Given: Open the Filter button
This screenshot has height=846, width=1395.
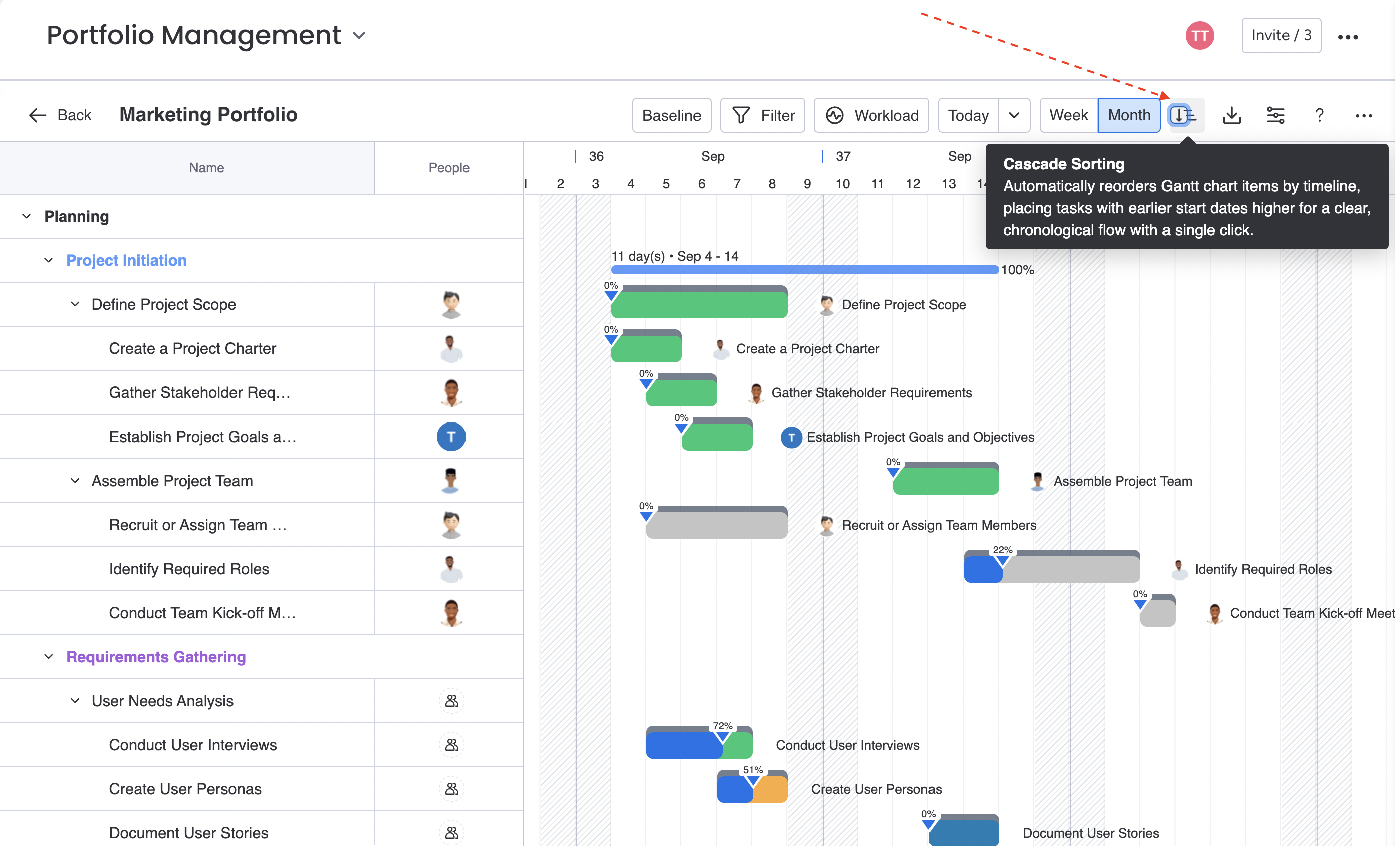Looking at the screenshot, I should [762, 115].
